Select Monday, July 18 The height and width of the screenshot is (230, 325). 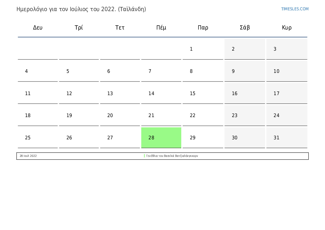tap(38, 115)
